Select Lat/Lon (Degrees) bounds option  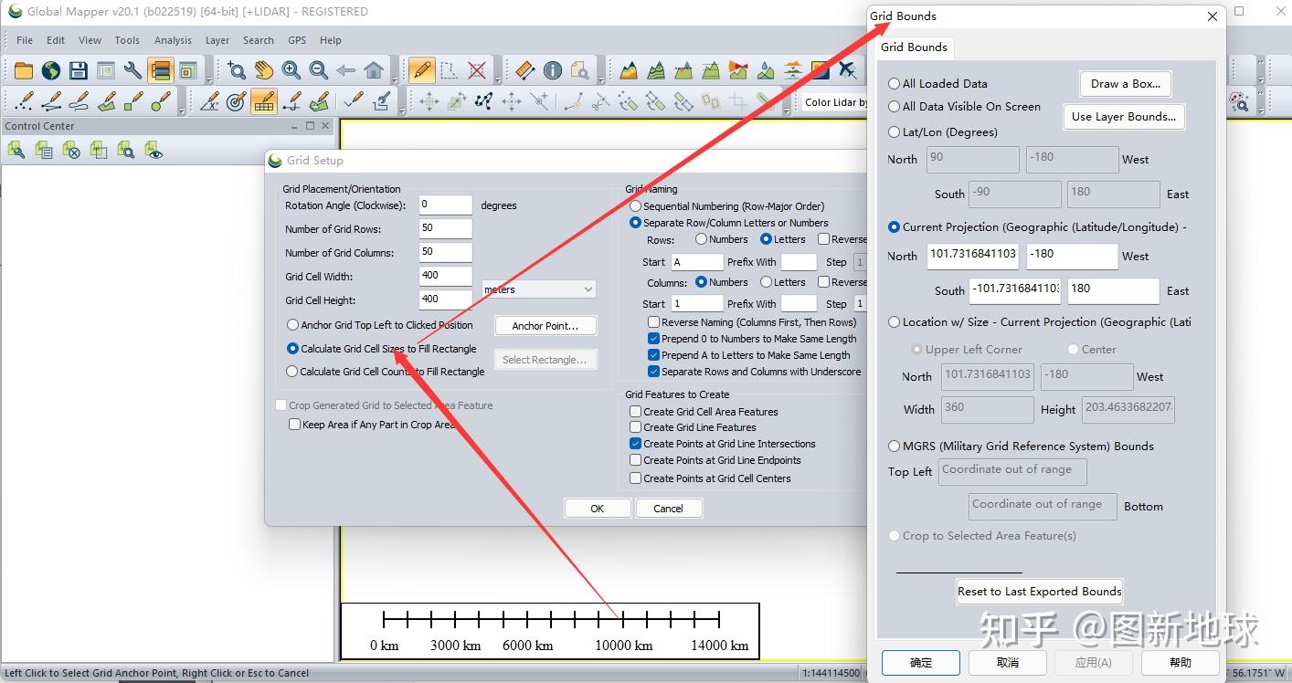coord(895,131)
